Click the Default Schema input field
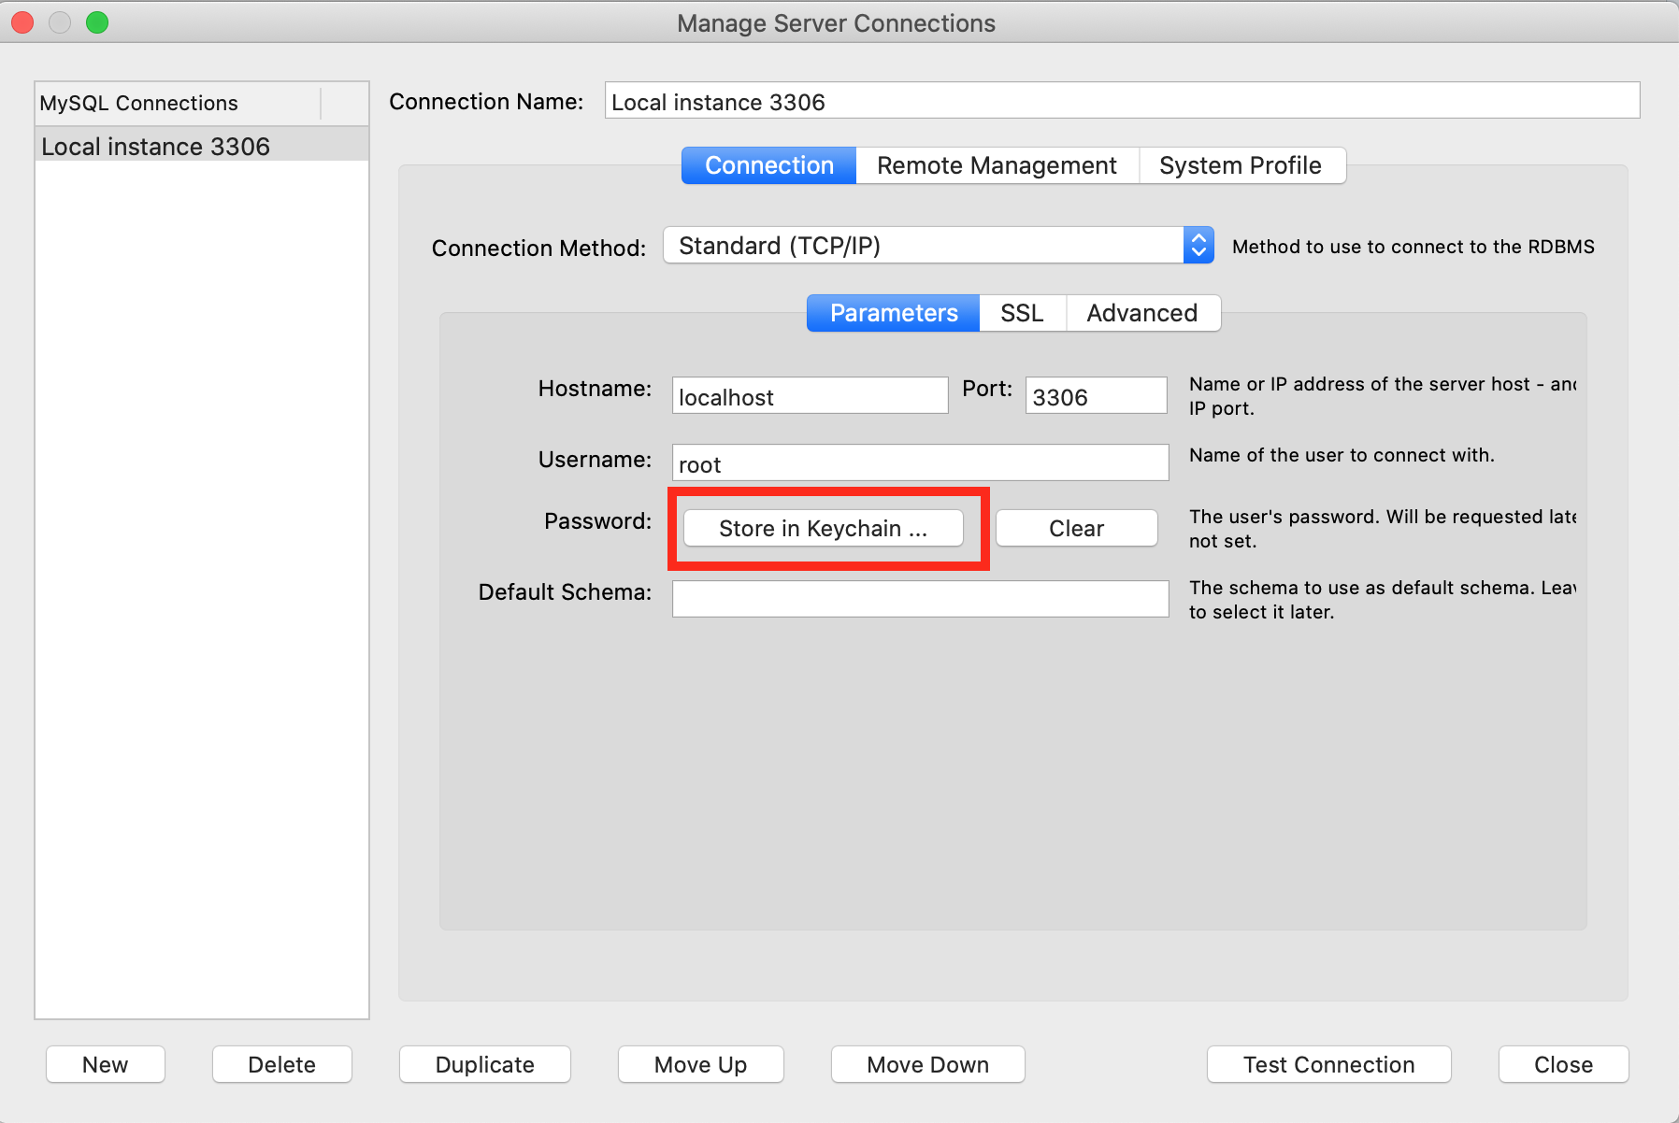The image size is (1679, 1123). tap(920, 599)
